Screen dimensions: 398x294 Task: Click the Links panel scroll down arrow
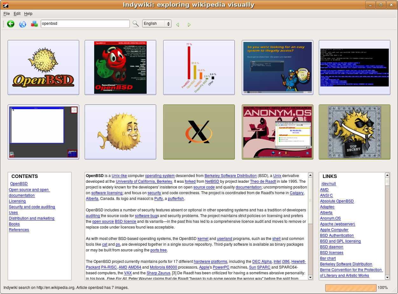click(x=387, y=277)
